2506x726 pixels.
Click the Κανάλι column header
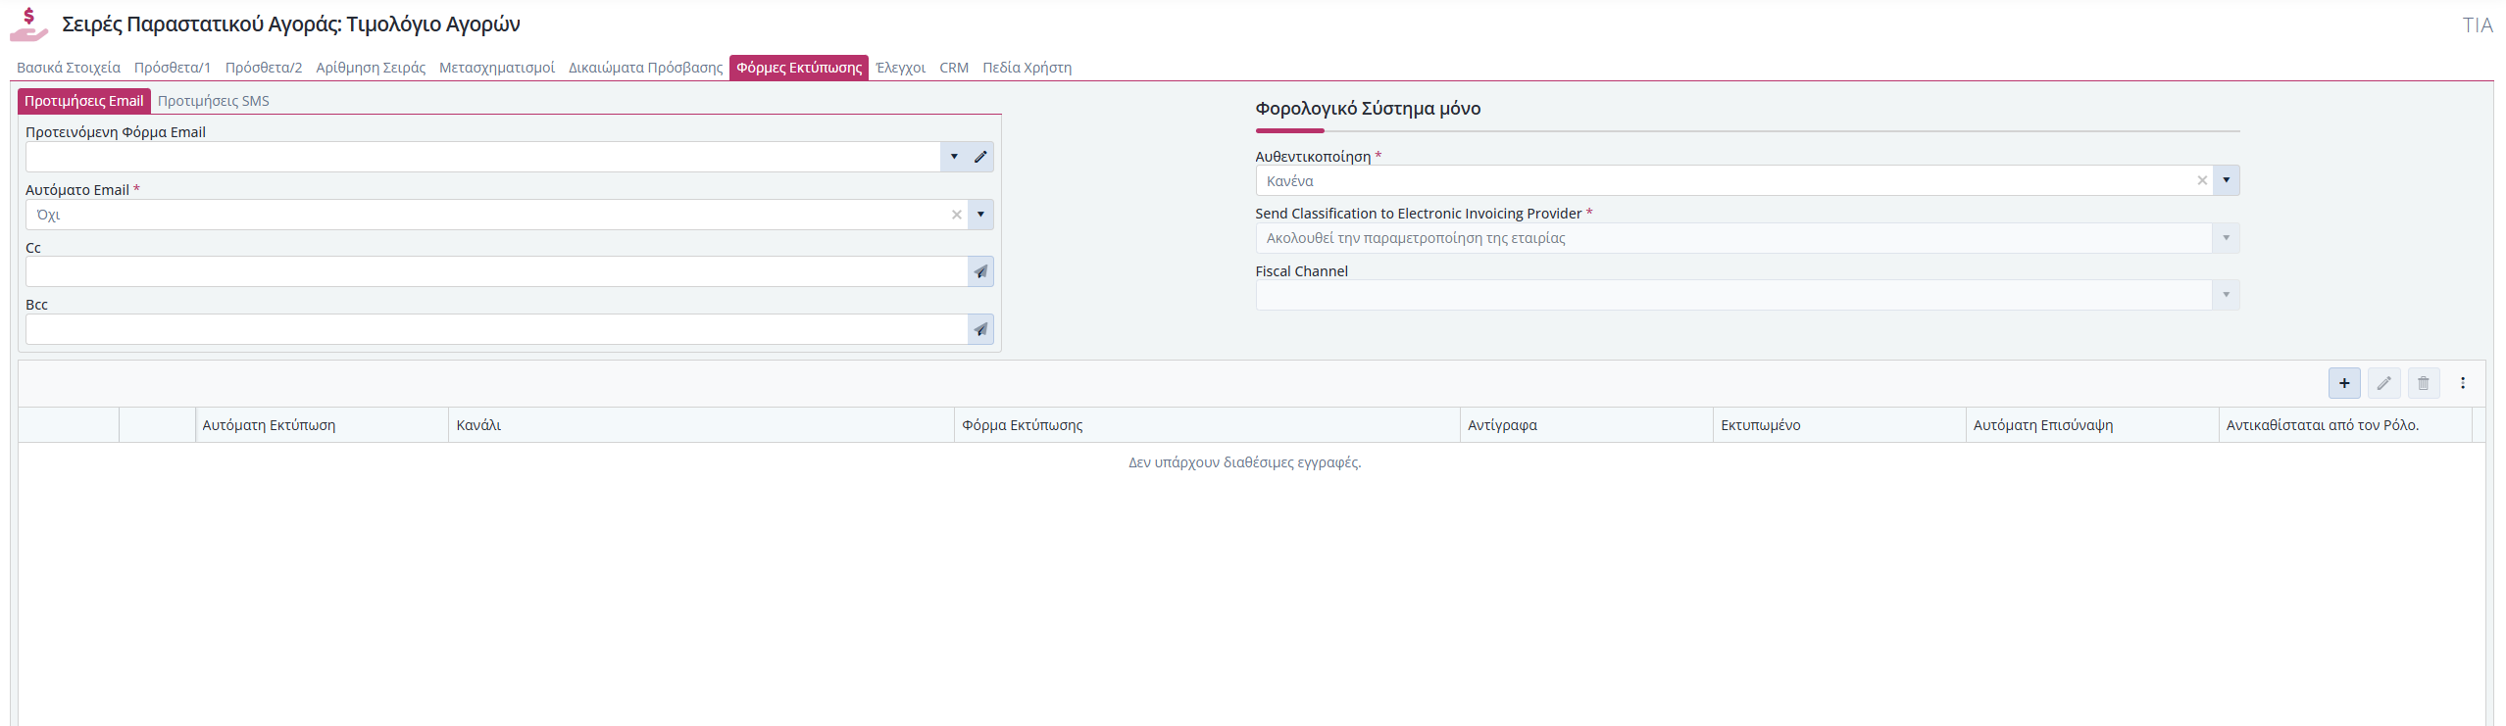(x=701, y=425)
